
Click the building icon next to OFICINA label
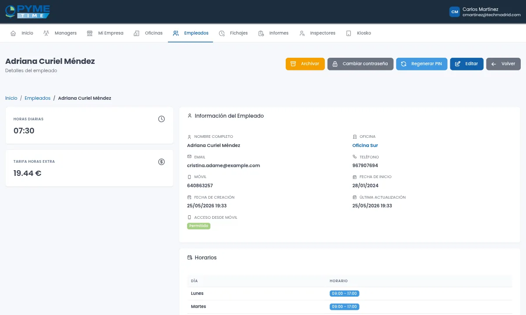pos(355,136)
